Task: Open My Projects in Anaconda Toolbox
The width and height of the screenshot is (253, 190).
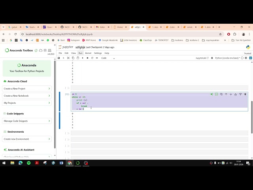Action: pyautogui.click(x=27, y=103)
